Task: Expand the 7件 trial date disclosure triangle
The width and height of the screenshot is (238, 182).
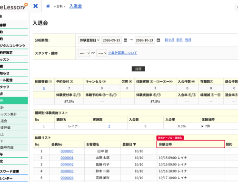Action: 202,126
